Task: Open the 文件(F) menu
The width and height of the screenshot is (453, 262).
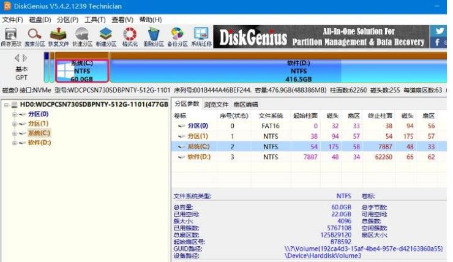Action: 12,20
